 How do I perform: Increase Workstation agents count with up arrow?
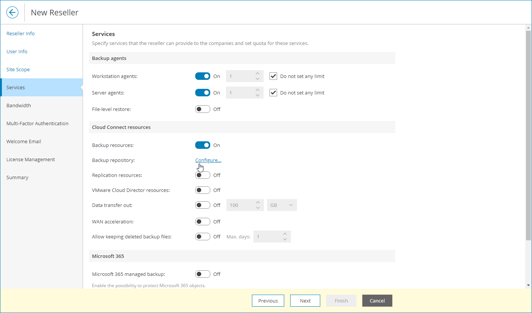pos(258,73)
